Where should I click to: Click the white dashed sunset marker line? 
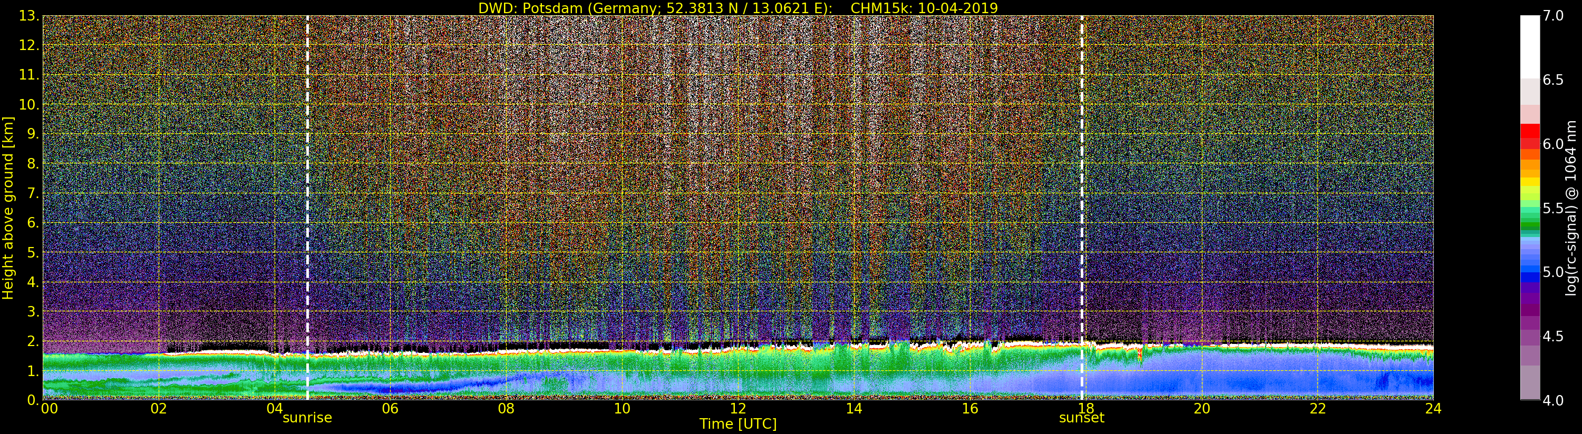click(x=1082, y=208)
